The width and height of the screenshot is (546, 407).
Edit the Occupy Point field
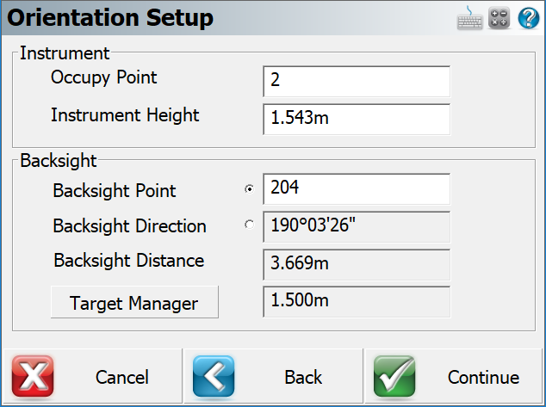pos(357,82)
